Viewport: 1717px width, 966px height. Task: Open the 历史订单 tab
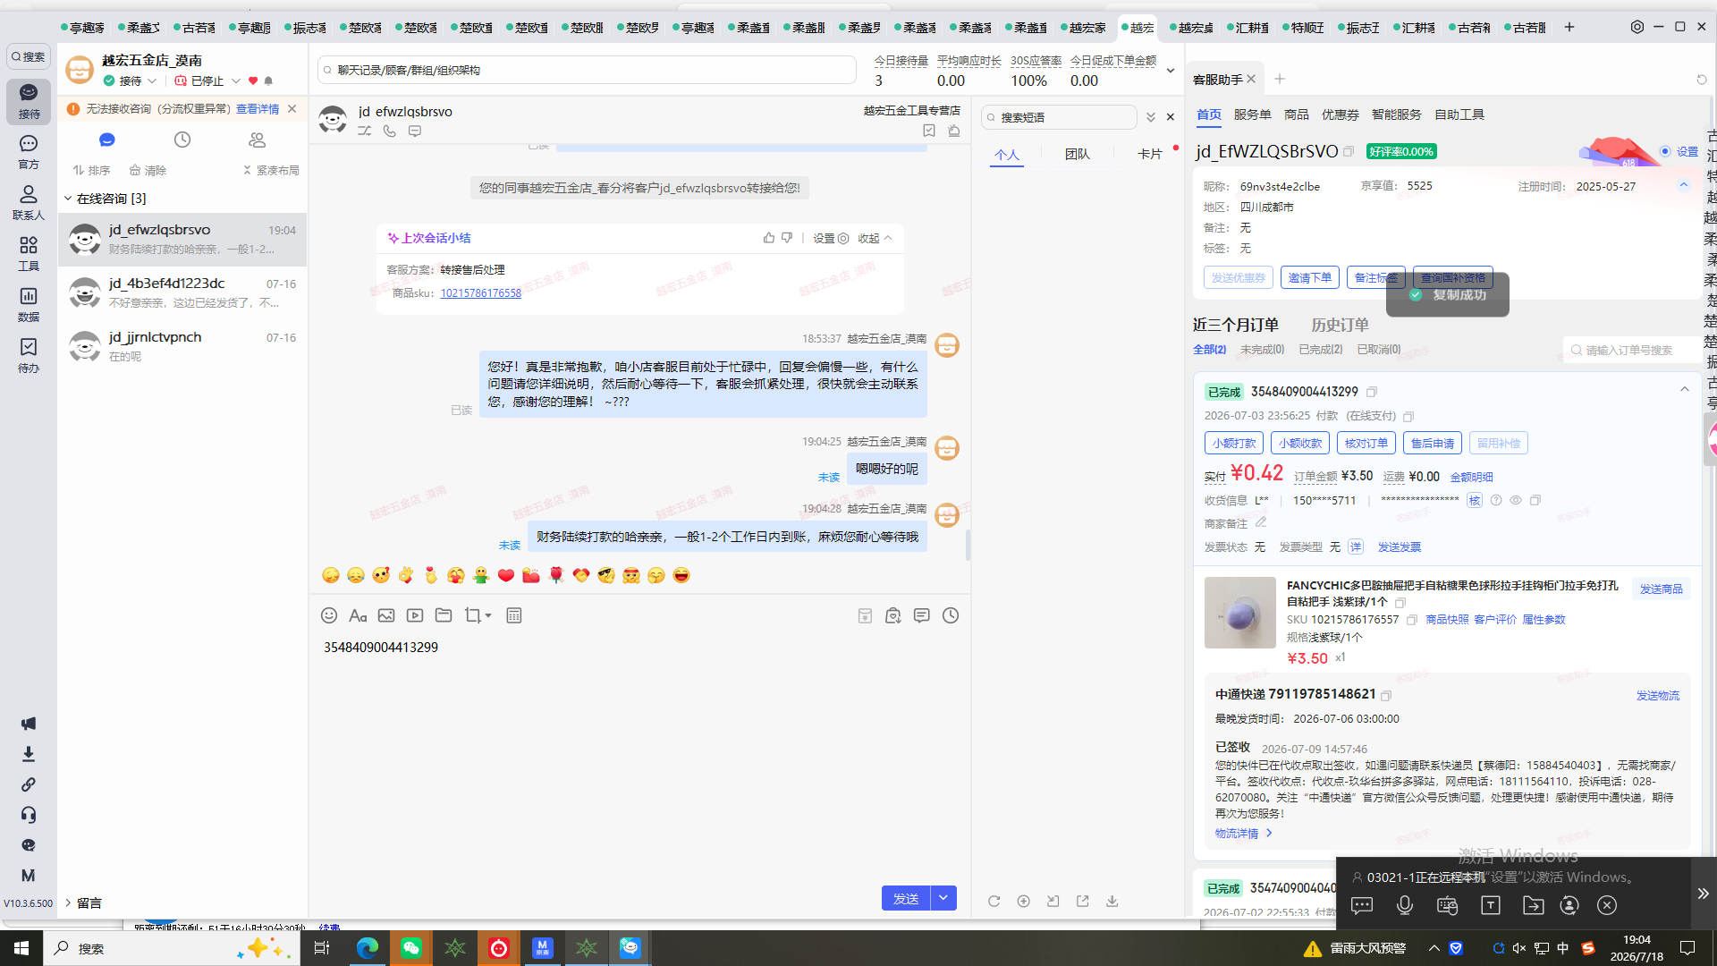(1340, 325)
